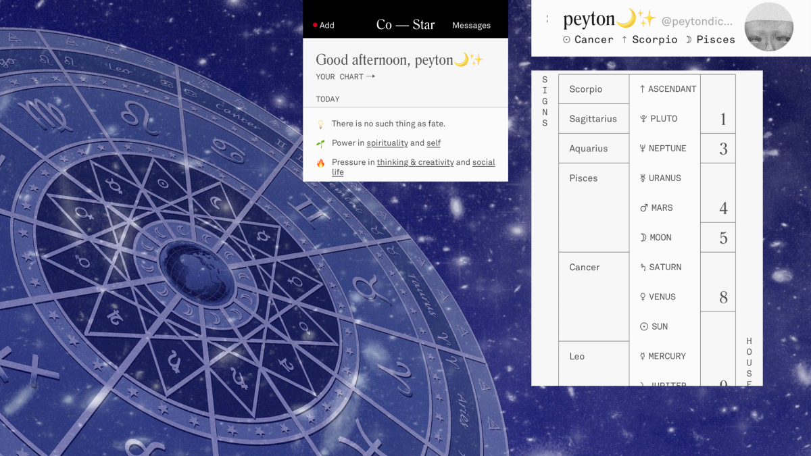This screenshot has height=456, width=811.
Task: Select Aquarius in the signs column
Action: (594, 149)
